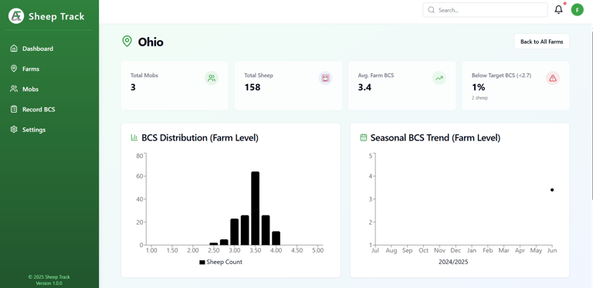This screenshot has width=593, height=288.
Task: Focus the Search input field
Action: coord(485,10)
